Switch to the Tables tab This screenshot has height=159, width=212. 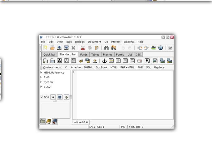pos(95,55)
